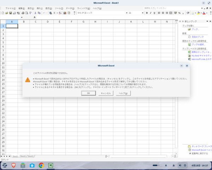Select column D header
212x170 pixels.
pos(48,22)
